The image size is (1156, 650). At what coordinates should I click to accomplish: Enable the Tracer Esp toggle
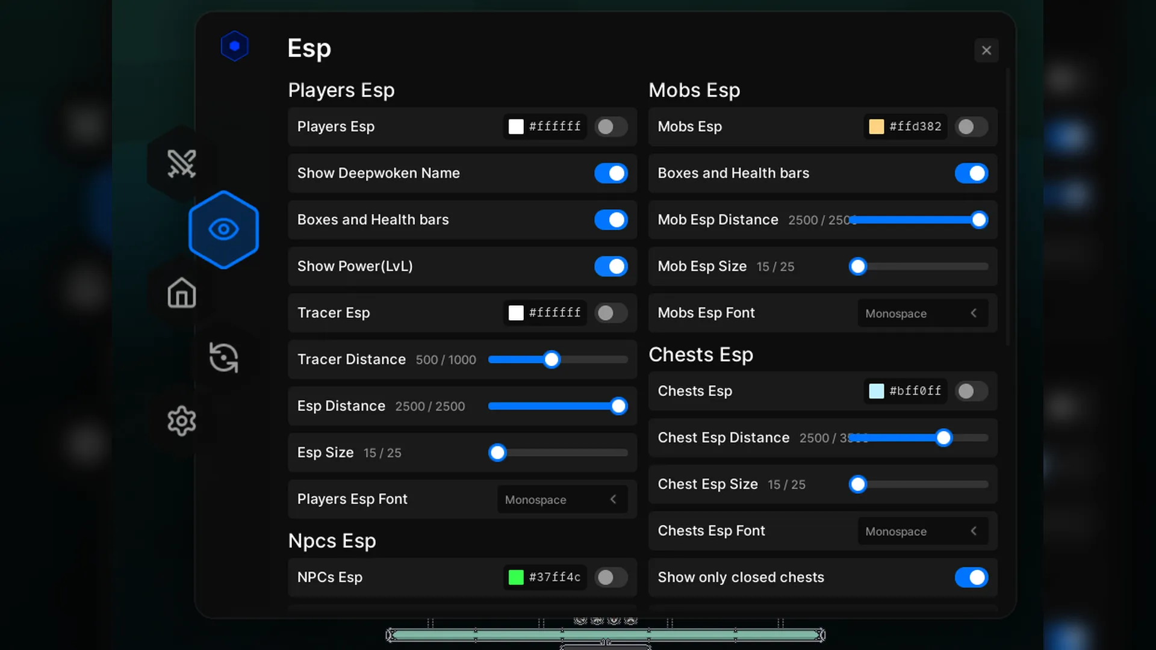tap(611, 313)
